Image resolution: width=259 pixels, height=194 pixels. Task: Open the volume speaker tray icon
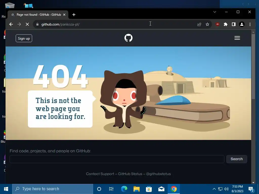[226, 189]
